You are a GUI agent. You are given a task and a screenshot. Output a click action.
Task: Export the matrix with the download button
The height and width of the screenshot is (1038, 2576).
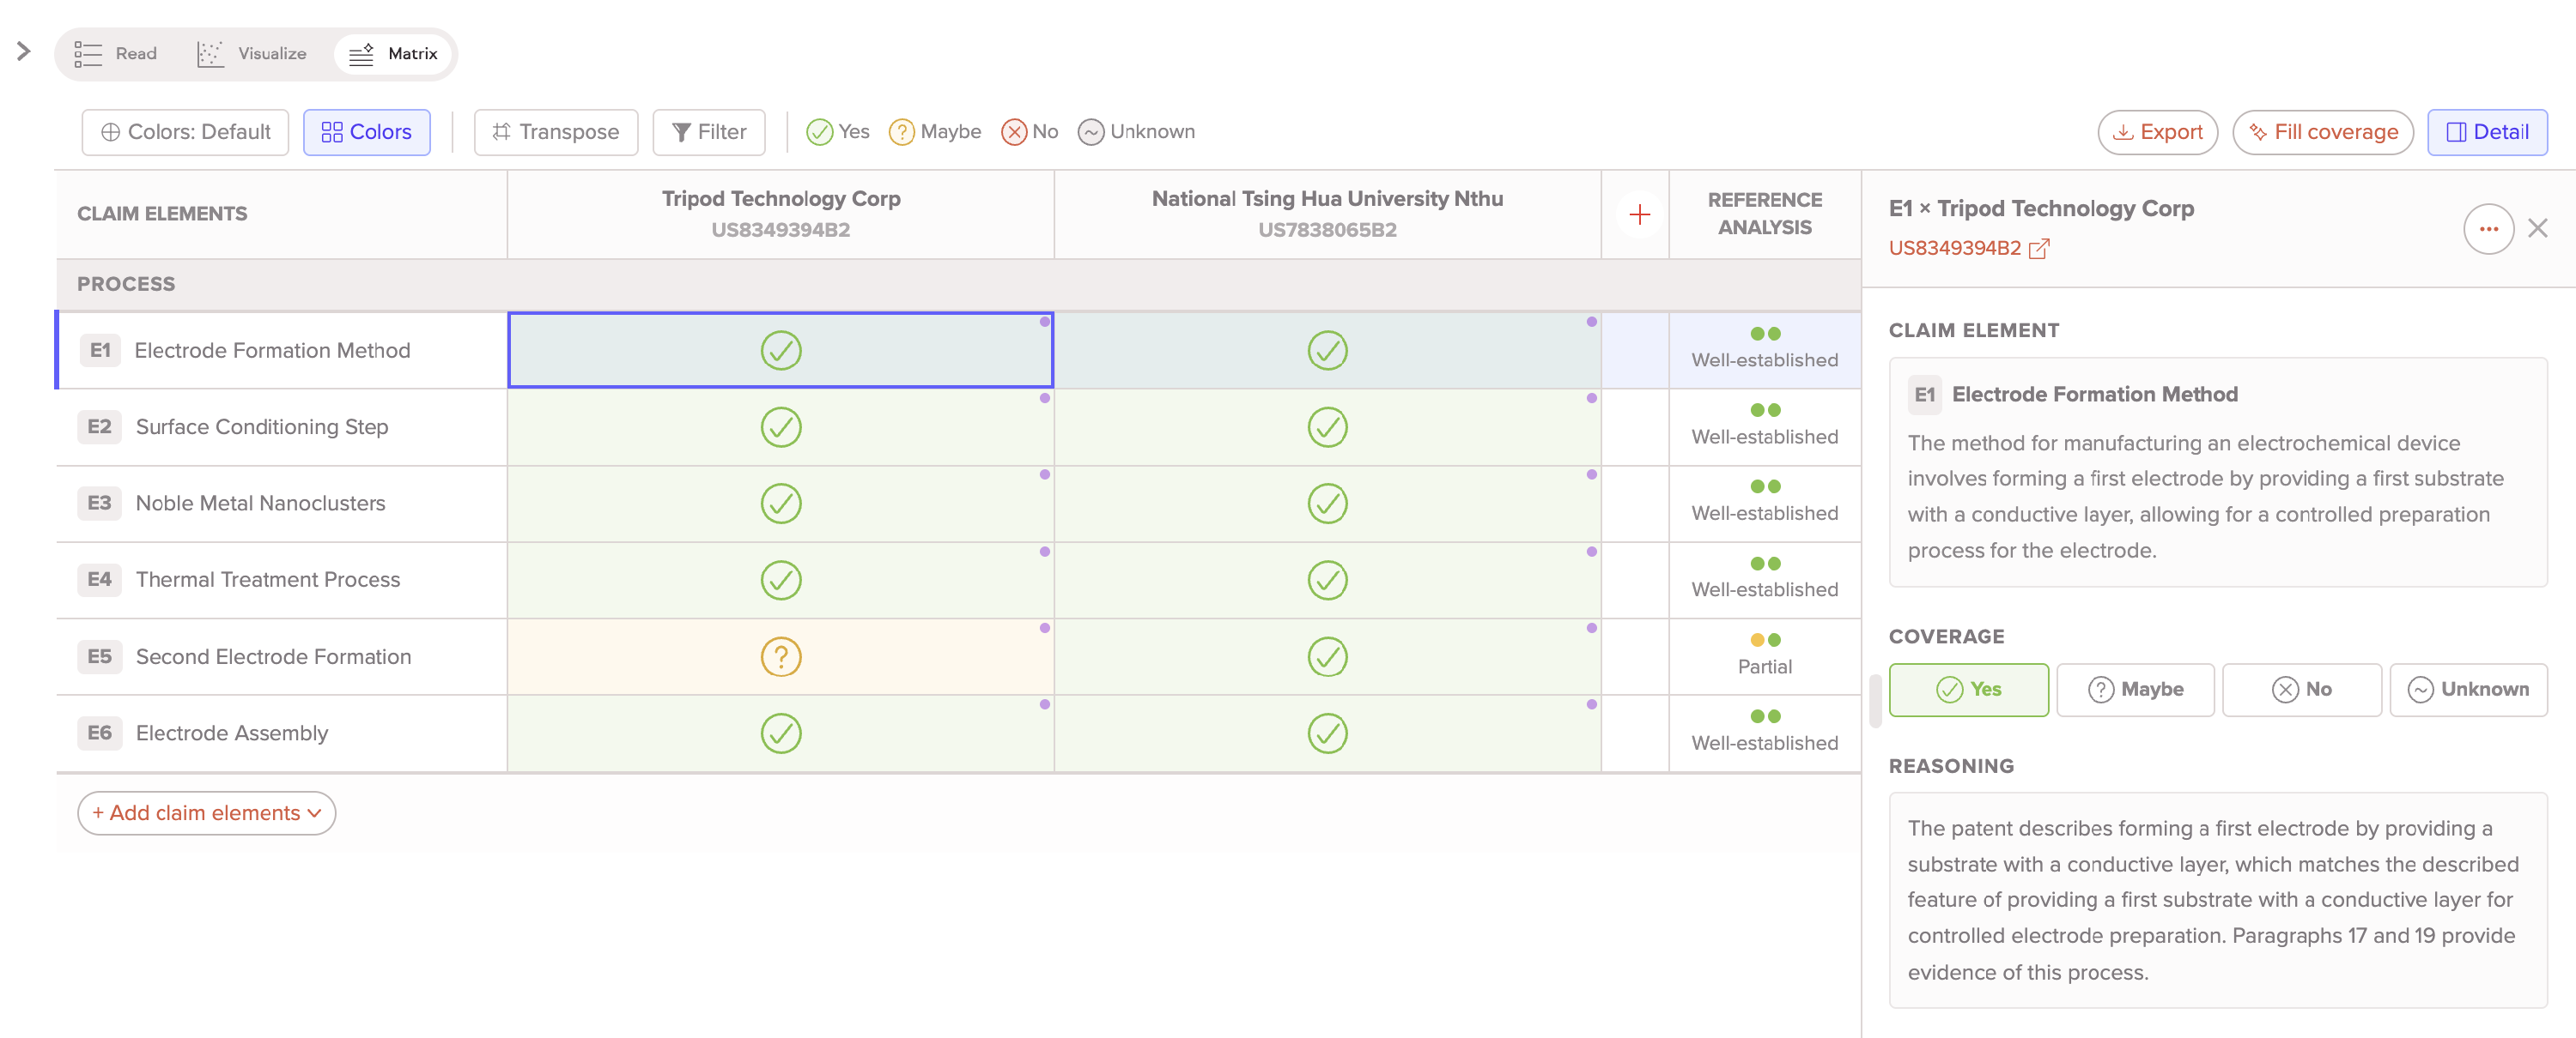[2156, 132]
